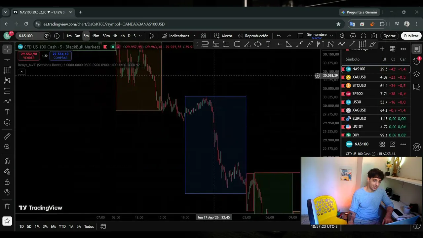
Task: Open the forecasting and measurement tools
Action: (7, 91)
